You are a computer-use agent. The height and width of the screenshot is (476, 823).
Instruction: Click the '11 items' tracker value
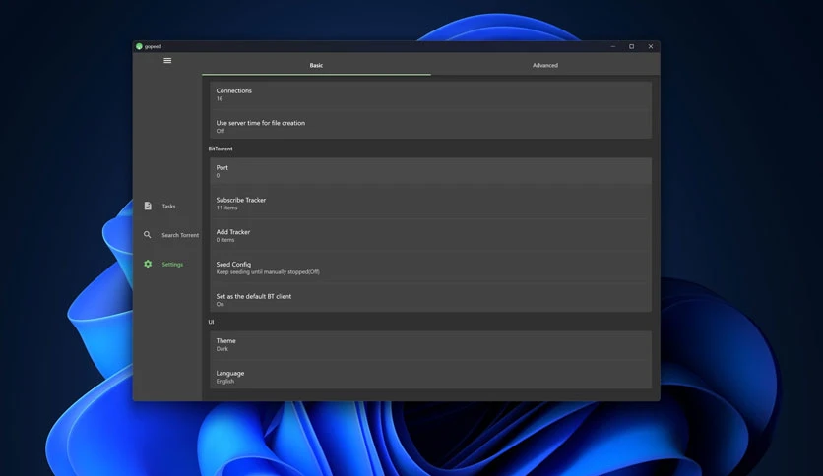[x=226, y=208]
